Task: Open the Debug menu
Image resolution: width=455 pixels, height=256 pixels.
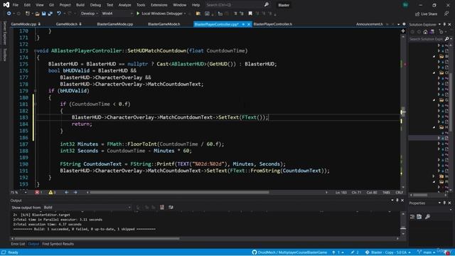Action: [95, 5]
